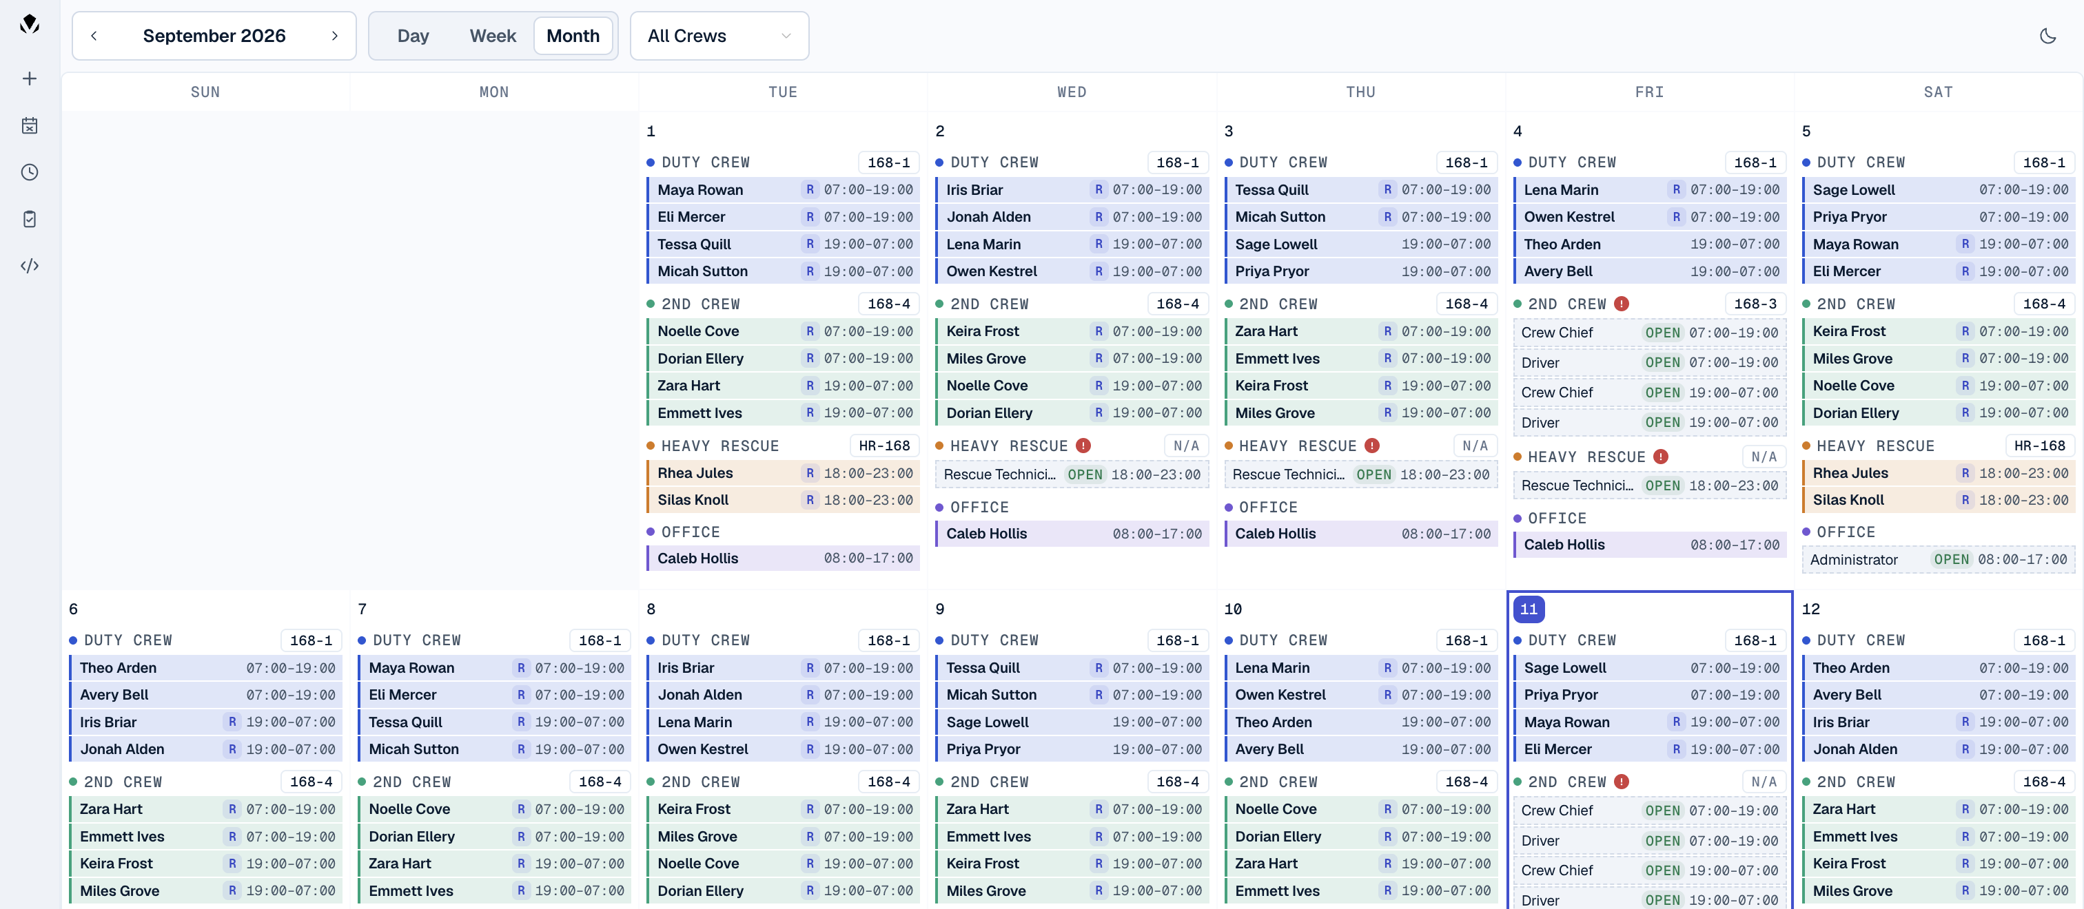Open the clipboard checklist icon in the sidebar
The height and width of the screenshot is (909, 2084).
pyautogui.click(x=30, y=219)
